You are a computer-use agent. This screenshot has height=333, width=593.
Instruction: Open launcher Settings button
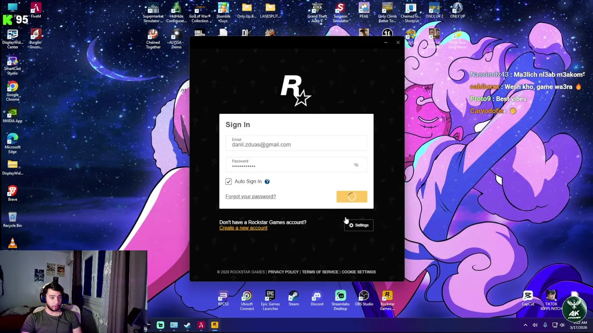(359, 225)
